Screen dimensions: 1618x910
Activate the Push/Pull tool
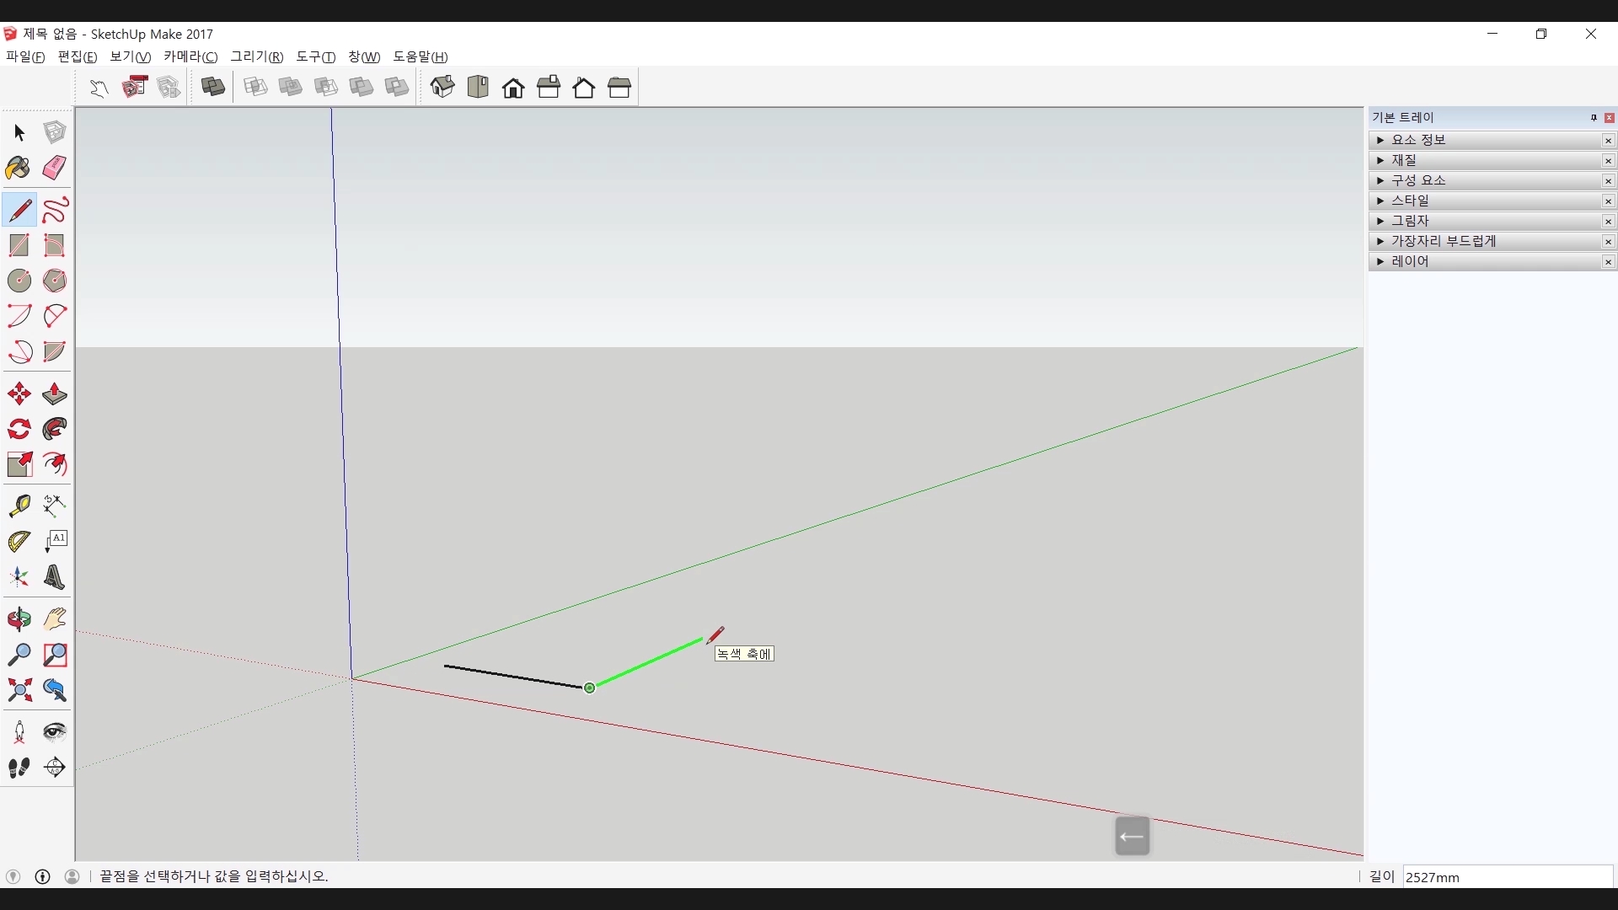(x=54, y=393)
